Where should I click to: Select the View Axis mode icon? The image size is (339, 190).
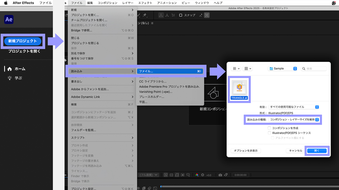click(x=173, y=15)
